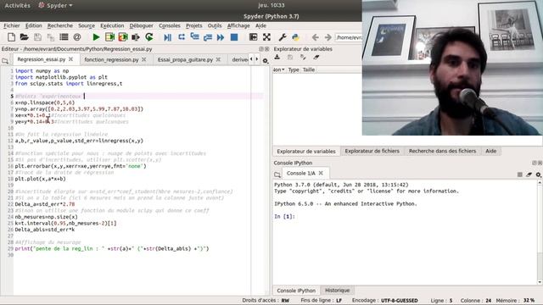Click the save all files icon
543x305 pixels.
click(51, 37)
